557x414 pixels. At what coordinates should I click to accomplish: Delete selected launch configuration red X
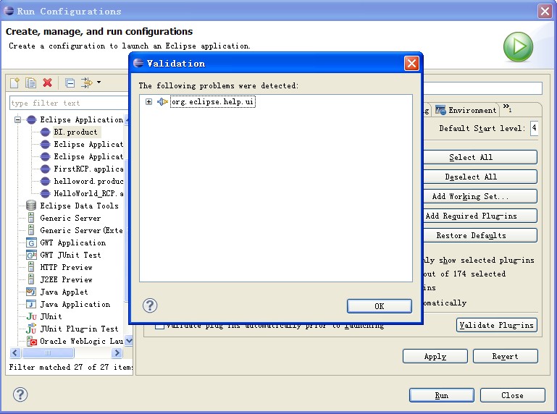point(47,83)
